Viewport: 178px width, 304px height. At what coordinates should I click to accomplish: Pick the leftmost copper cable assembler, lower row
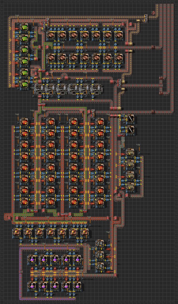(51, 58)
